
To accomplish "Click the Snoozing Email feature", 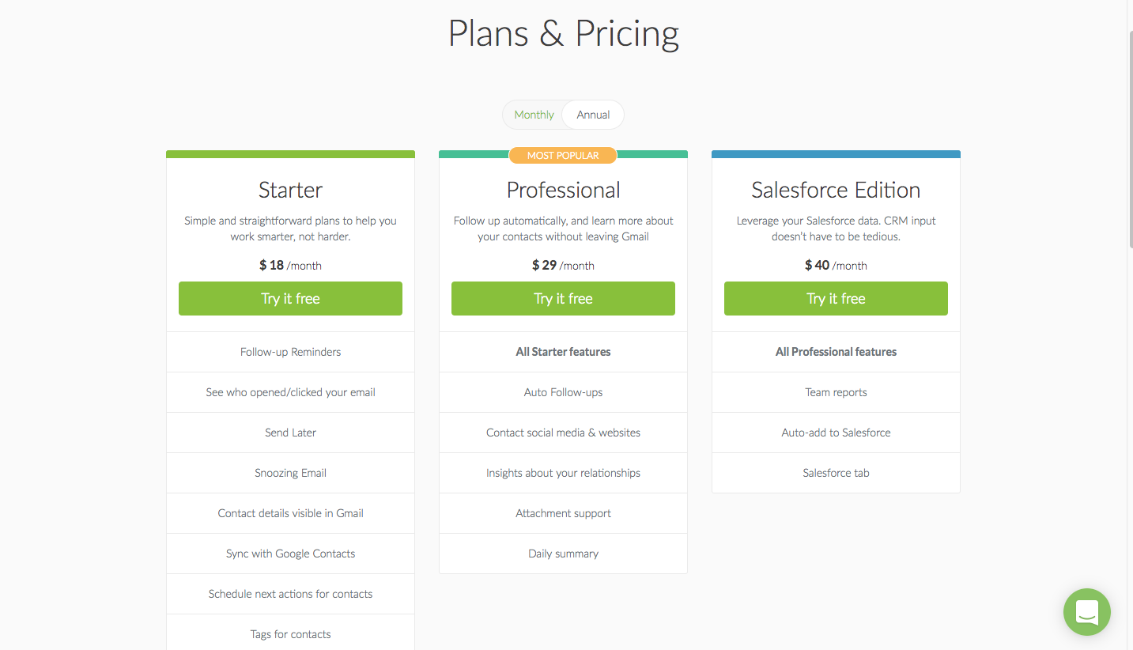I will (x=290, y=473).
